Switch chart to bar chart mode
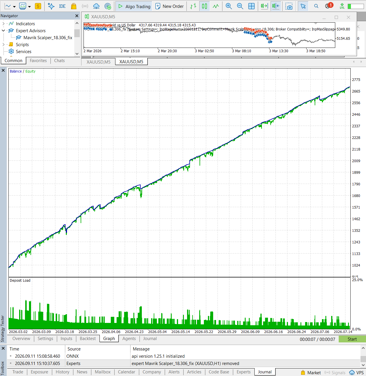 [193, 6]
